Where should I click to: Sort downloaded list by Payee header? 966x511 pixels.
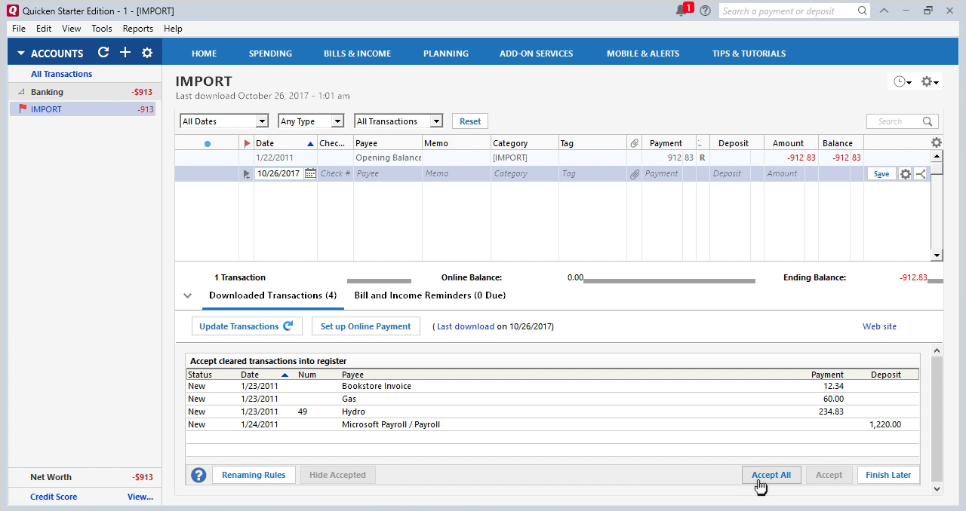[x=352, y=375]
